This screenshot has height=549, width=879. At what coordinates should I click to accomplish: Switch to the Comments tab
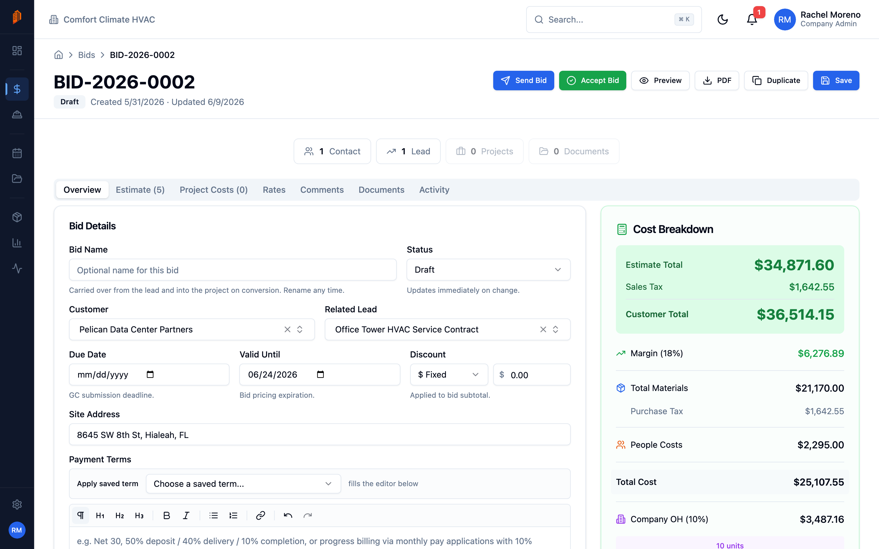point(322,189)
